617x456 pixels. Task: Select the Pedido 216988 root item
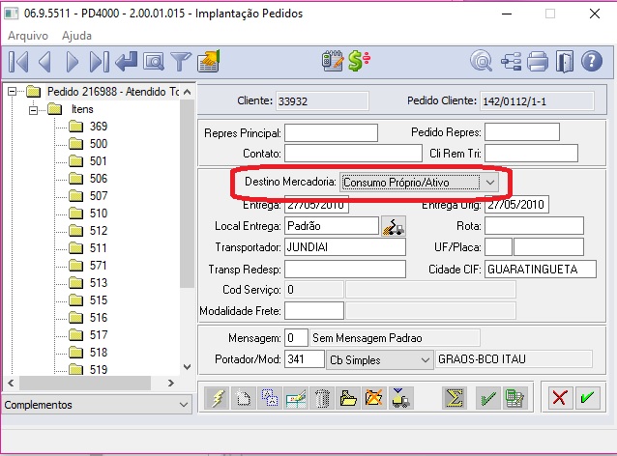click(113, 92)
